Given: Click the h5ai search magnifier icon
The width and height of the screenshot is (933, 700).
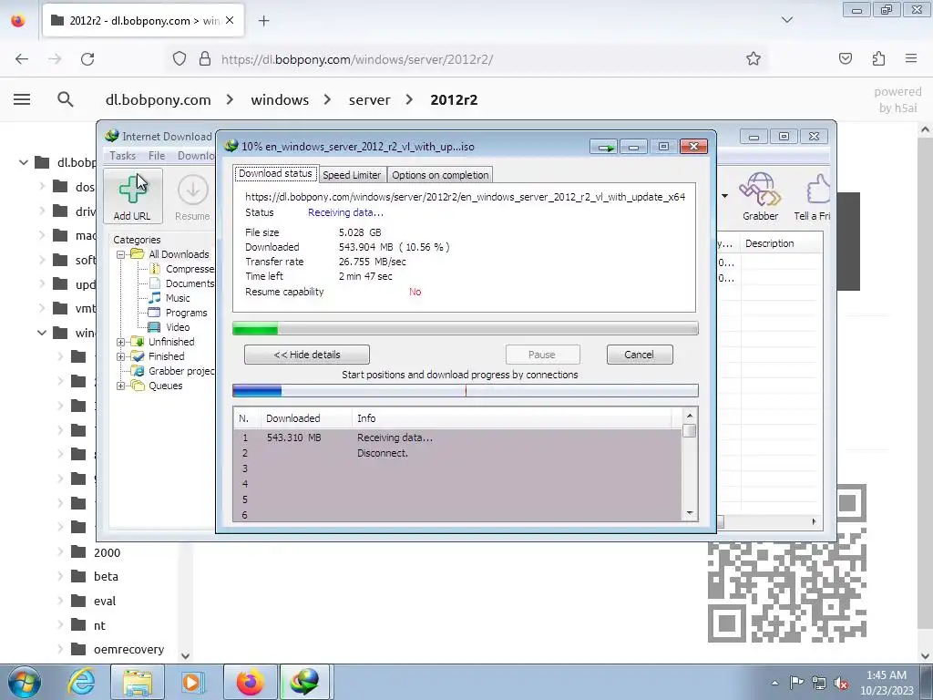Looking at the screenshot, I should [66, 99].
